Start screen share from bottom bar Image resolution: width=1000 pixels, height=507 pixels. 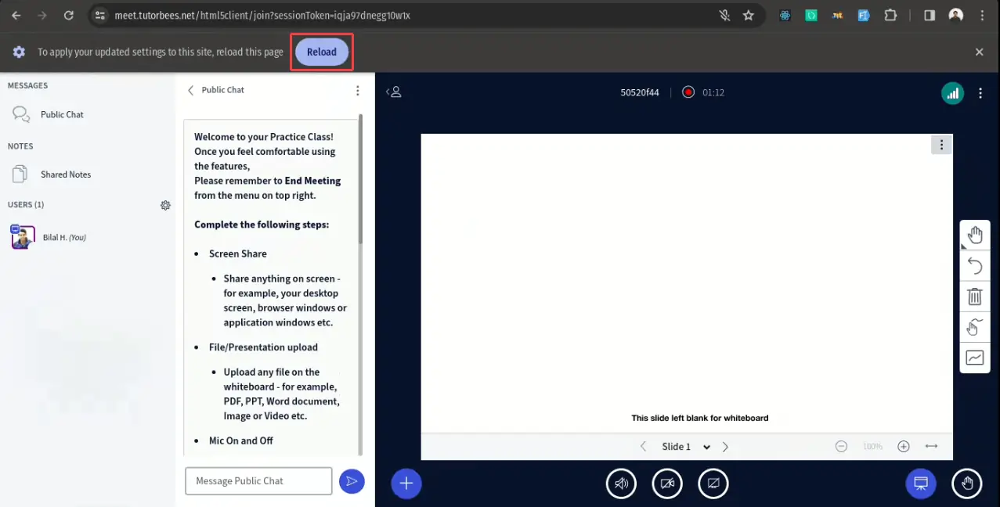tap(713, 484)
